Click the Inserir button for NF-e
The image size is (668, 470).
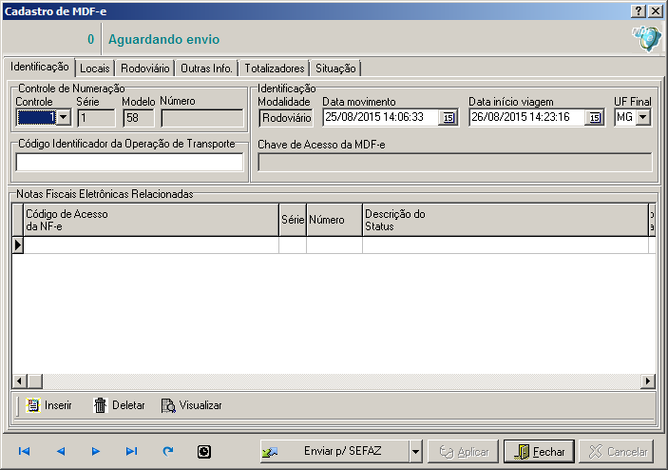point(49,405)
